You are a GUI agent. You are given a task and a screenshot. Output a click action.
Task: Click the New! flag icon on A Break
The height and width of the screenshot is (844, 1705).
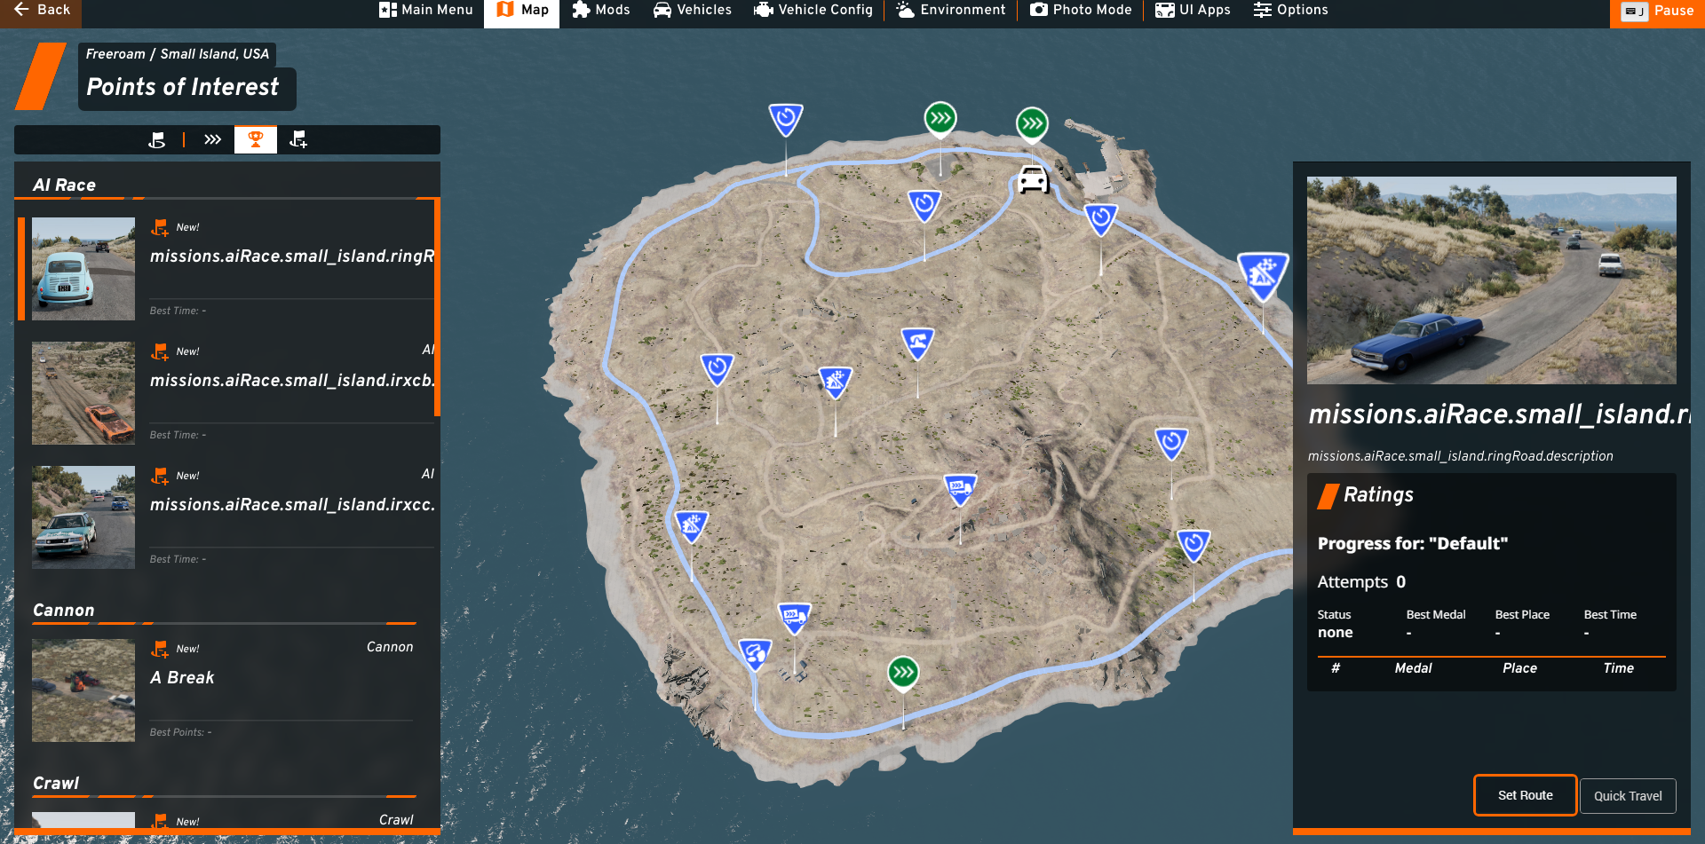[x=159, y=650]
